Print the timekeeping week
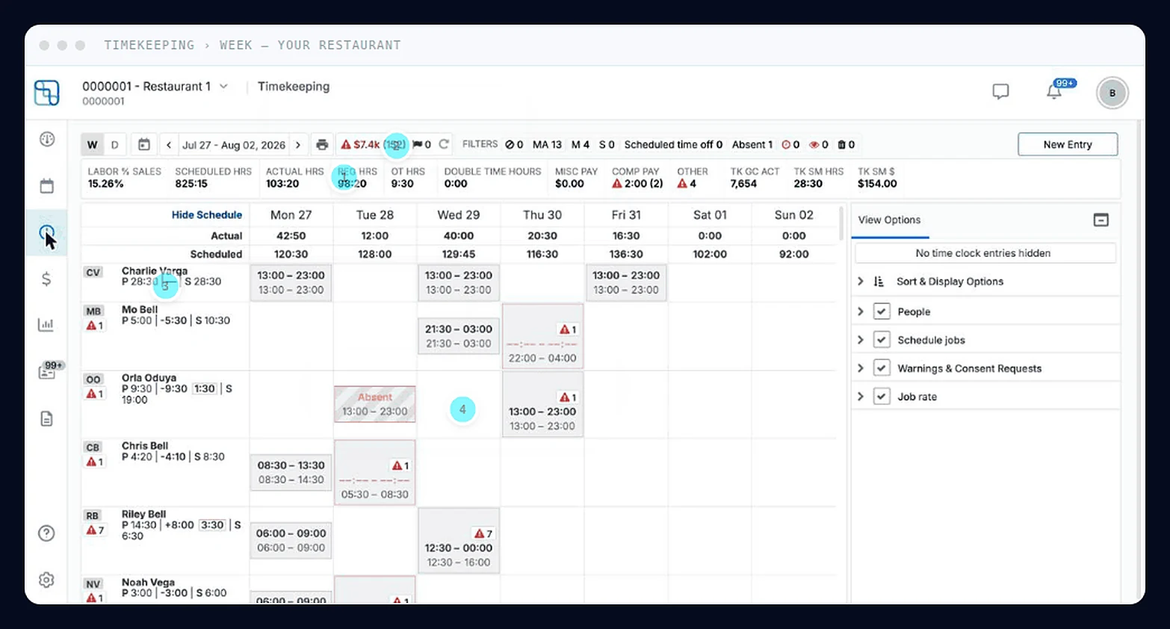Screen dimensions: 1170x629 (322, 144)
